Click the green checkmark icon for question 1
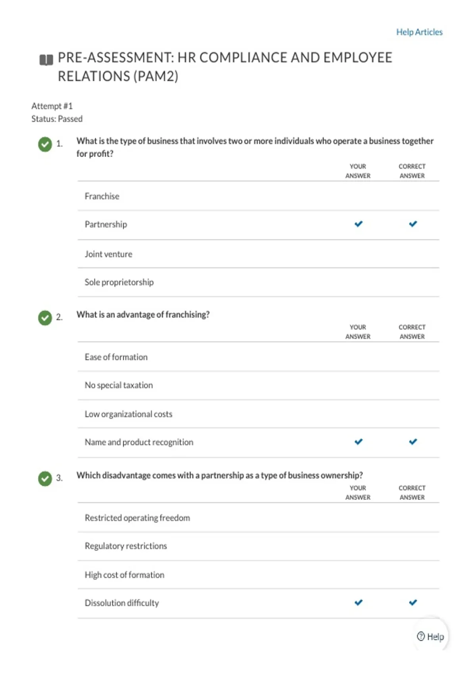This screenshot has width=476, height=674. (x=45, y=144)
